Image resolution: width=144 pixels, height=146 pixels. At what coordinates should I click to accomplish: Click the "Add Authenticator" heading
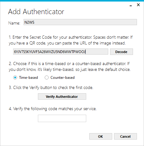point(36,12)
